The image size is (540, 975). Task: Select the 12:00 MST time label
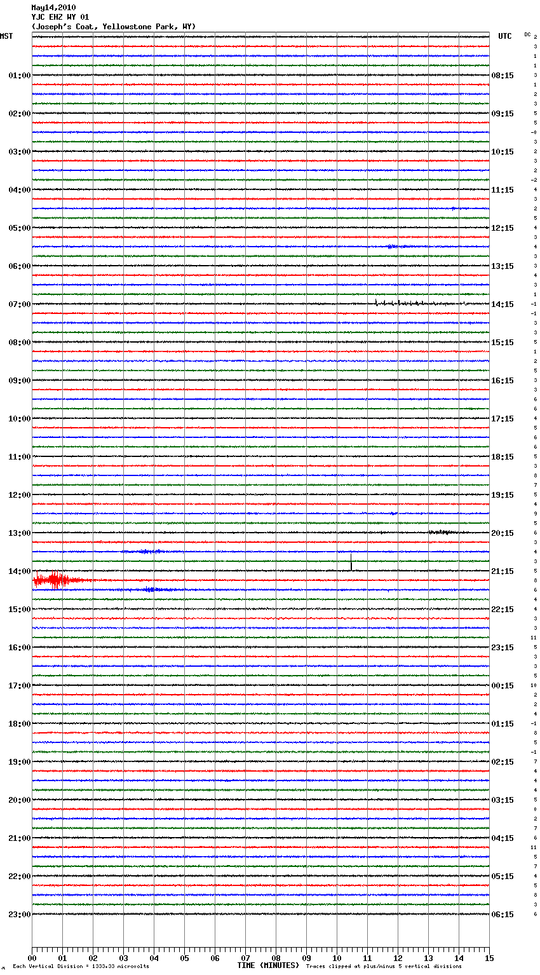click(x=20, y=495)
